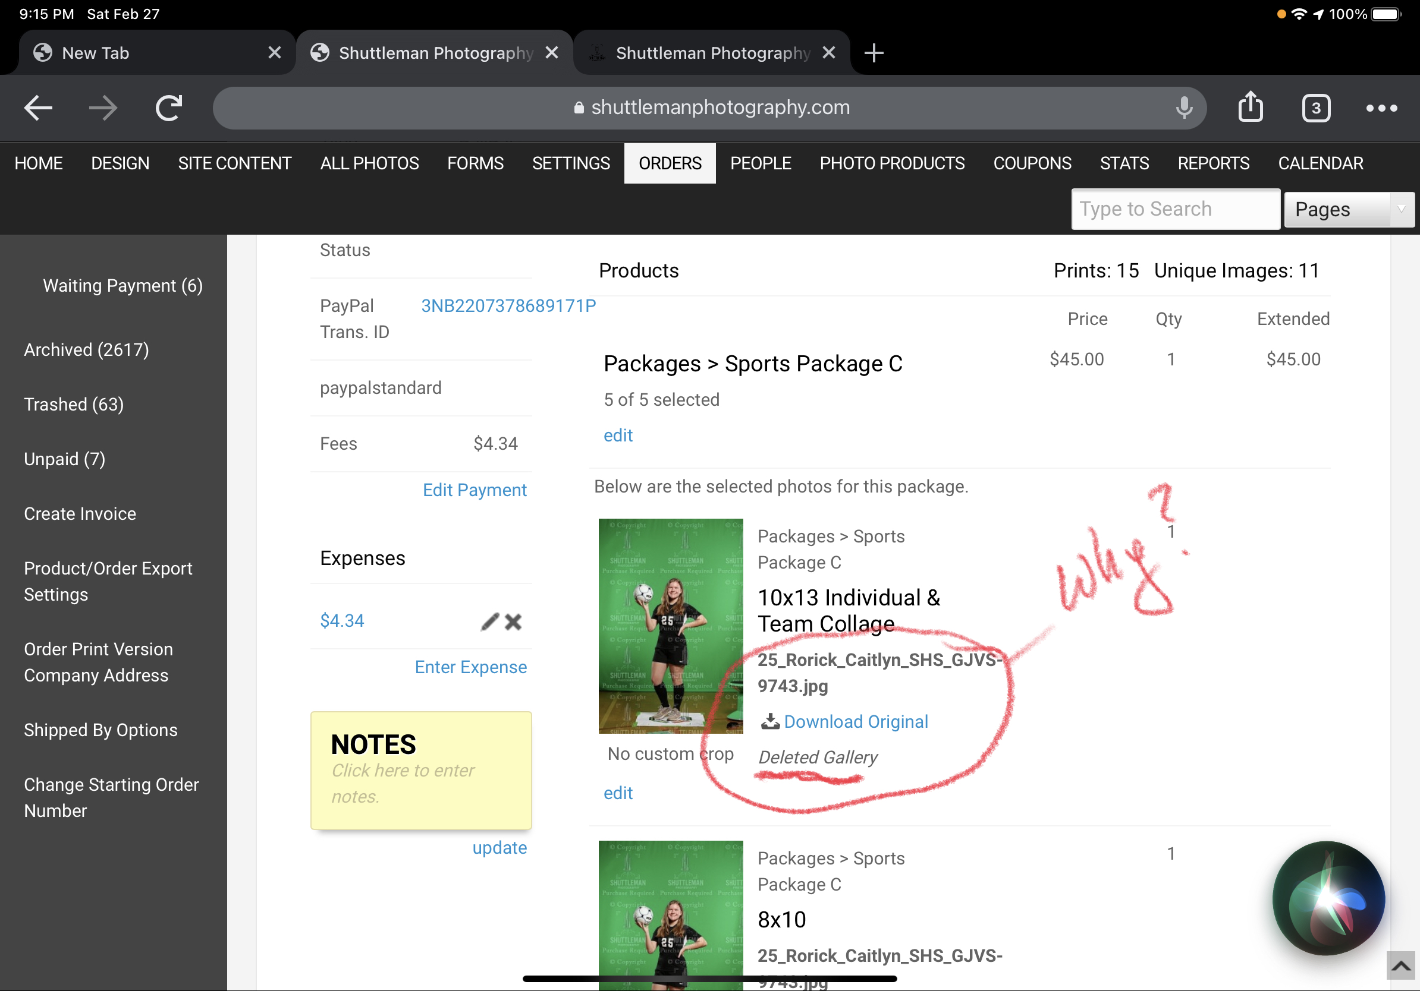
Task: Open Order Print Version Company Address
Action: pyautogui.click(x=98, y=662)
